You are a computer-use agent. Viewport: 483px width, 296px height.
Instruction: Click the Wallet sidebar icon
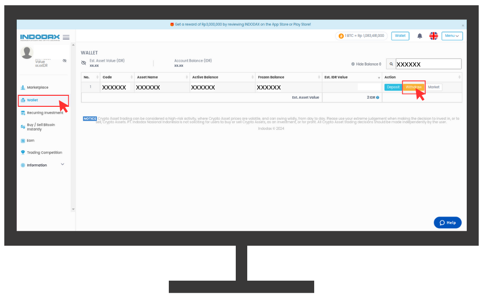[23, 100]
